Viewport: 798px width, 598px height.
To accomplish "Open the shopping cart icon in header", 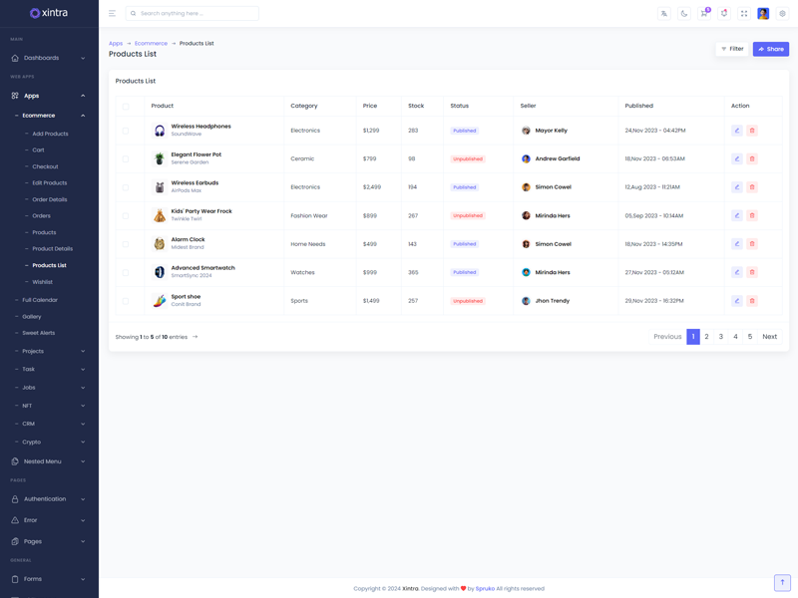I will (704, 14).
